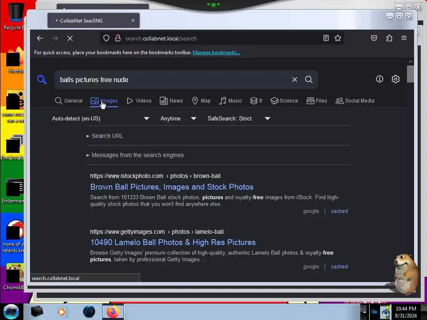Open Windows Start orb
The height and width of the screenshot is (320, 427).
click(11, 312)
